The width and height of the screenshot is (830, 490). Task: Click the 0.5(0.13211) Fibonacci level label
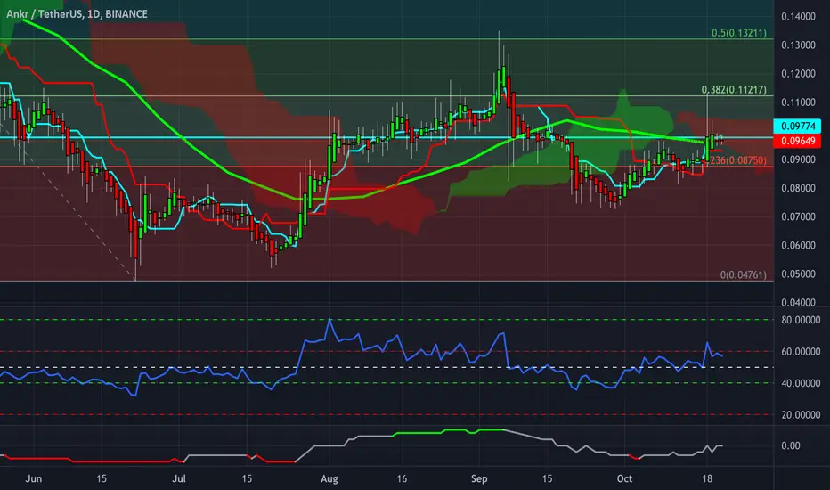tap(739, 33)
